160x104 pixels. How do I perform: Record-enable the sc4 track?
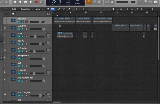pyautogui.click(x=26, y=66)
